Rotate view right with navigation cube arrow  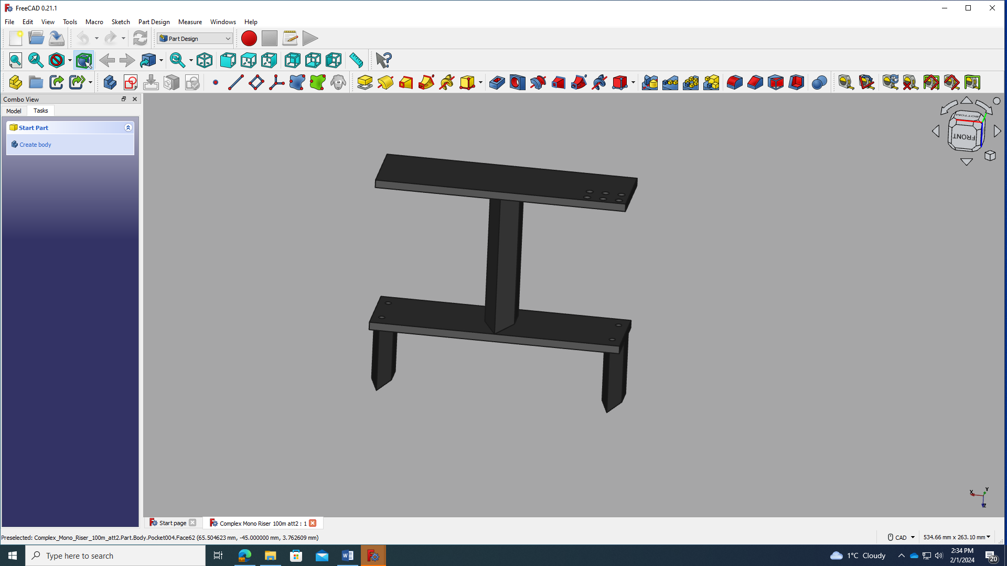point(997,131)
